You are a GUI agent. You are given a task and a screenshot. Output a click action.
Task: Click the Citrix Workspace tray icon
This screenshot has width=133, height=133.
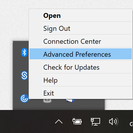click(24, 98)
